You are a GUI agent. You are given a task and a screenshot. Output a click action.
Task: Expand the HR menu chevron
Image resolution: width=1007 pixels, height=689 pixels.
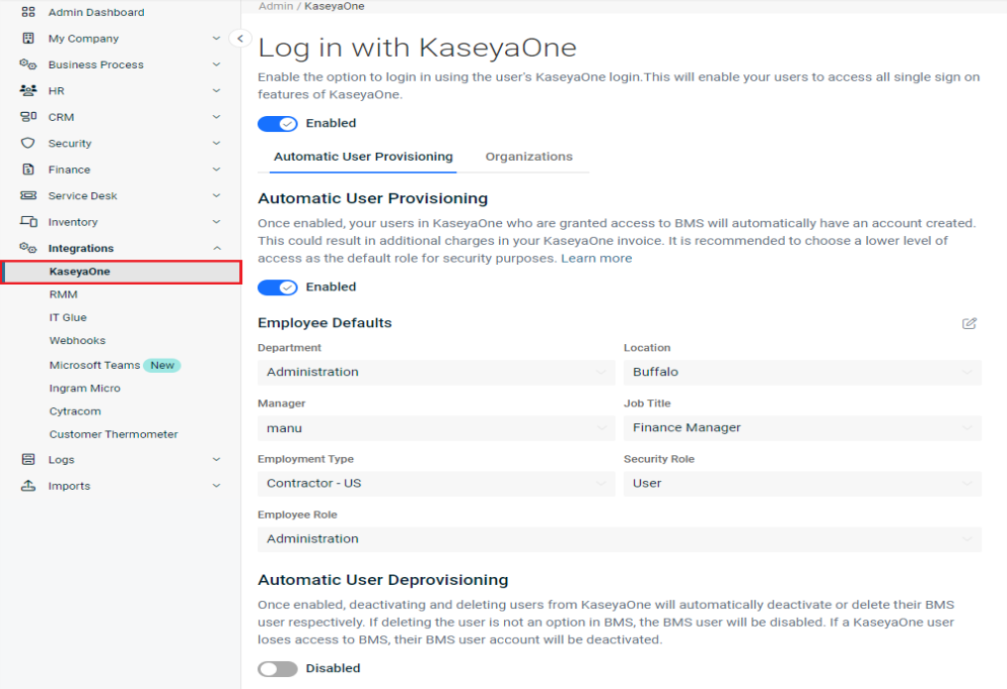(216, 90)
